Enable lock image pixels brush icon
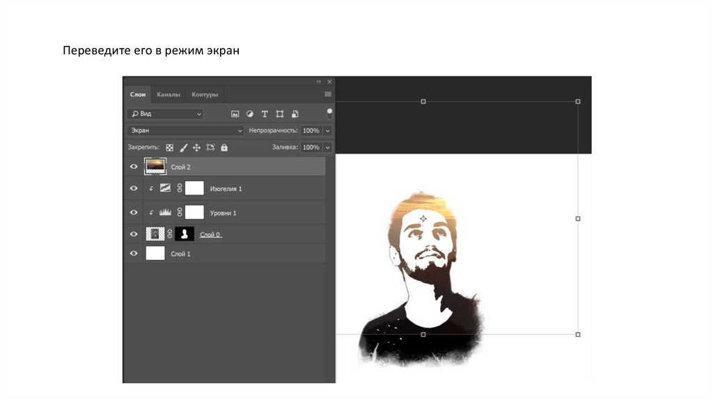 (x=184, y=147)
